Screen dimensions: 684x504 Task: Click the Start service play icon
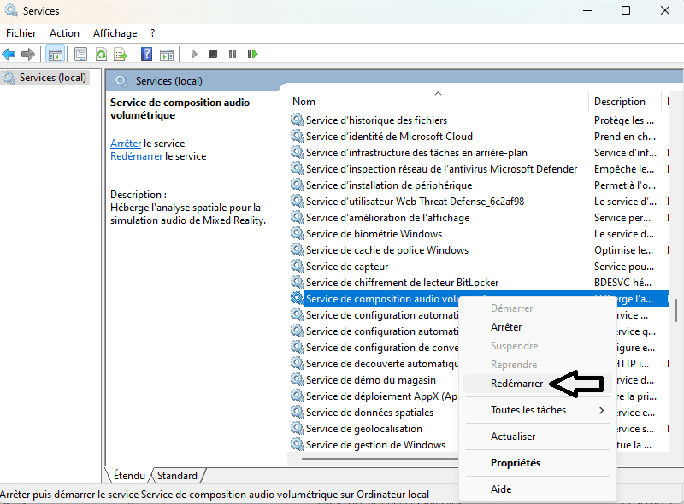coord(194,54)
